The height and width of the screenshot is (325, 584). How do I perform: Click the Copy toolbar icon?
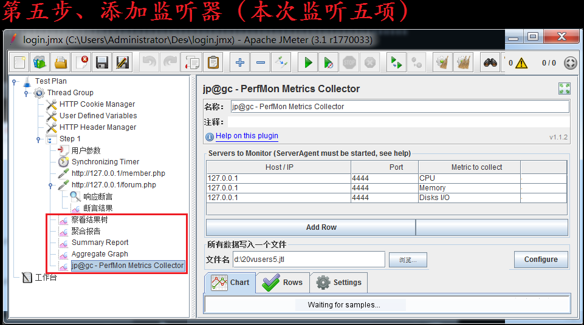tap(192, 62)
